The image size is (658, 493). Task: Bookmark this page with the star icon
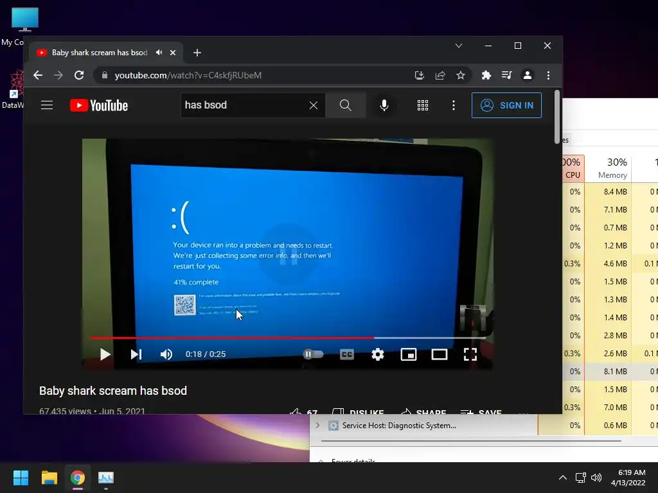460,75
